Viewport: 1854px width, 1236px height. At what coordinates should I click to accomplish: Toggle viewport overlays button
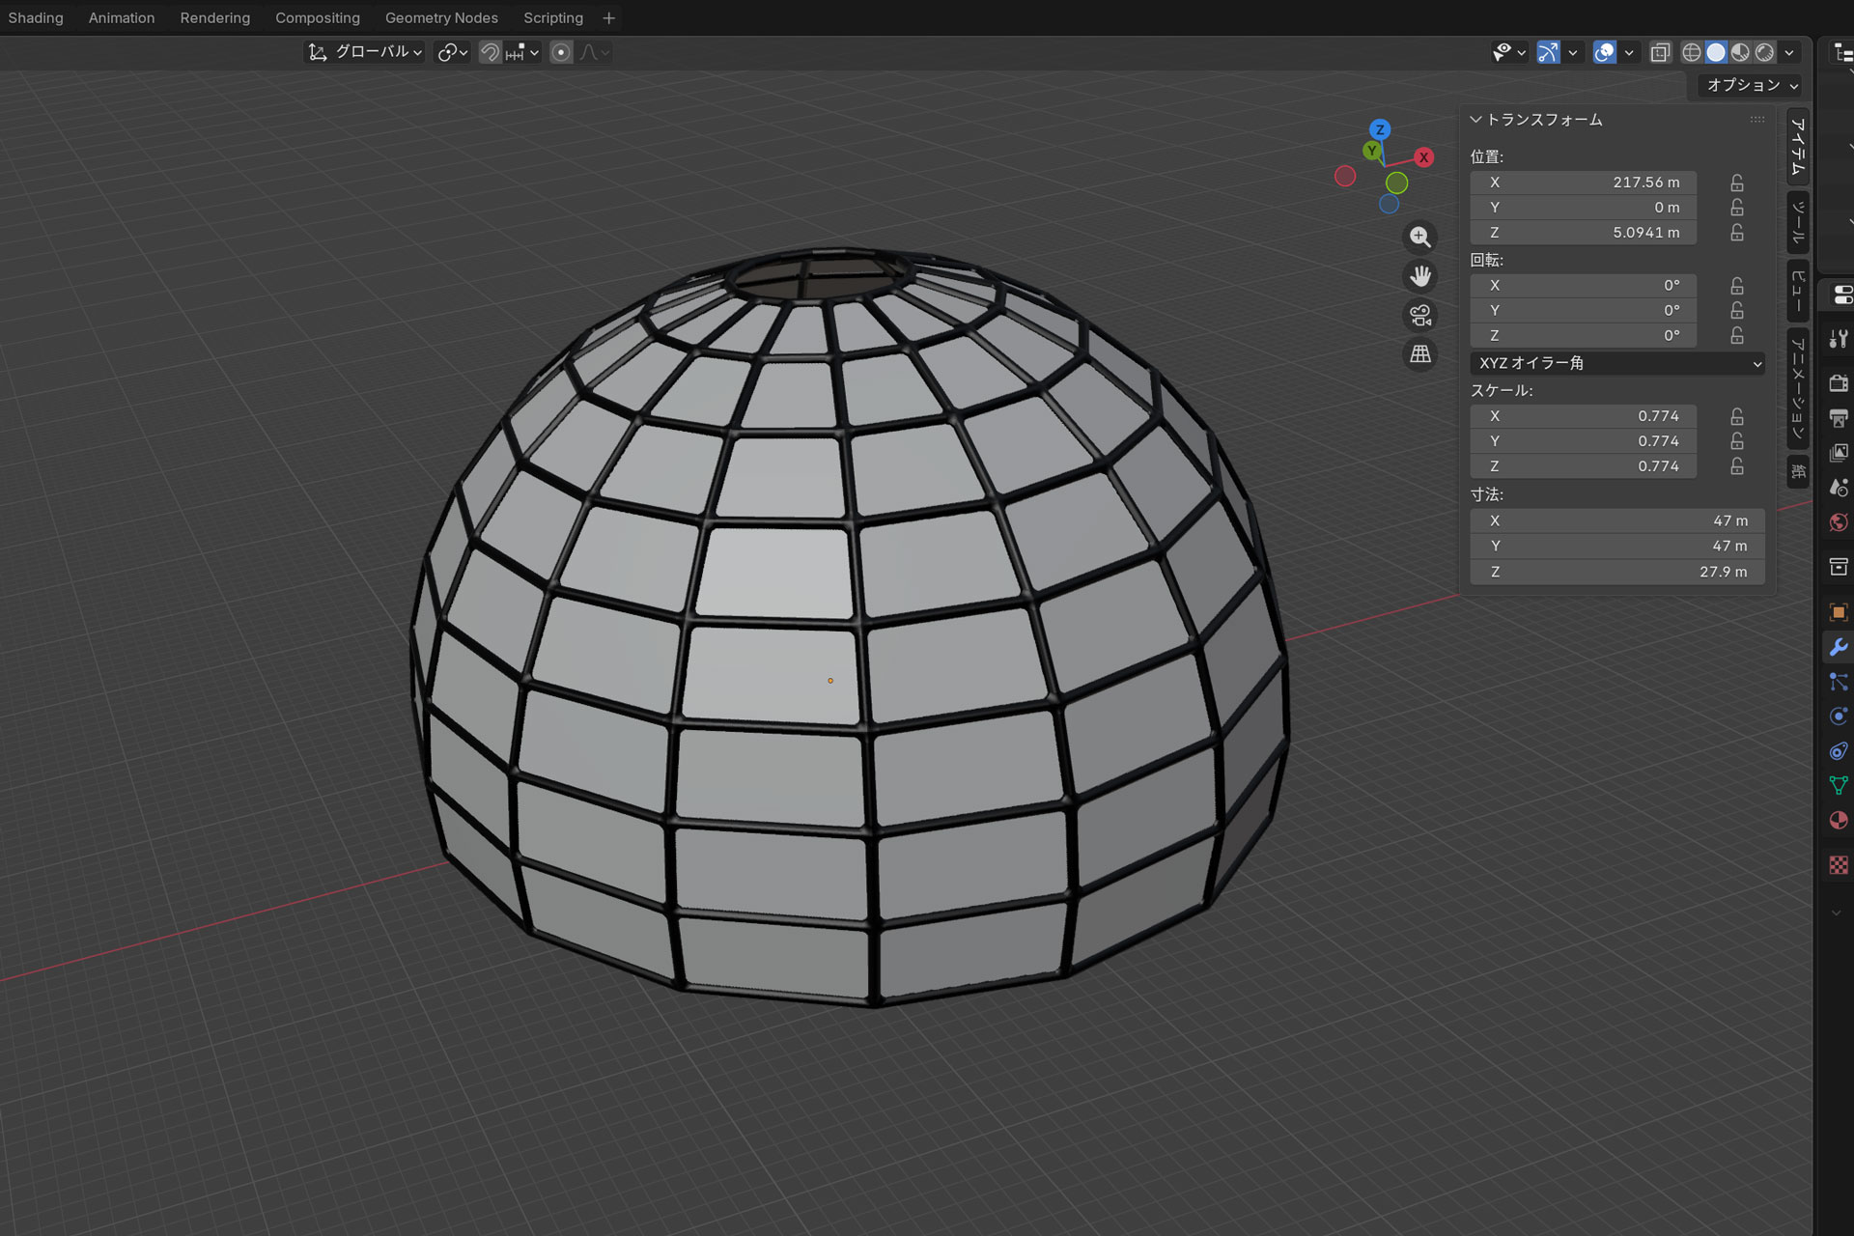coord(1604,52)
